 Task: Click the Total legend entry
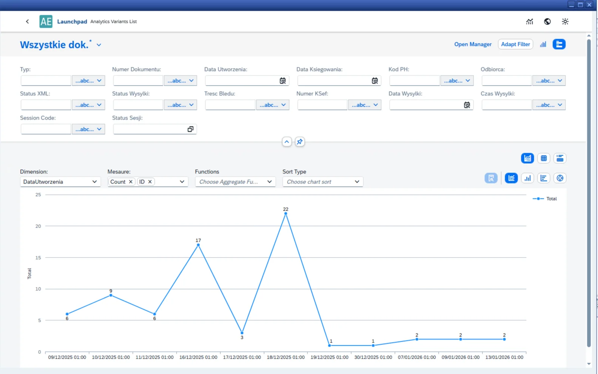click(x=545, y=199)
